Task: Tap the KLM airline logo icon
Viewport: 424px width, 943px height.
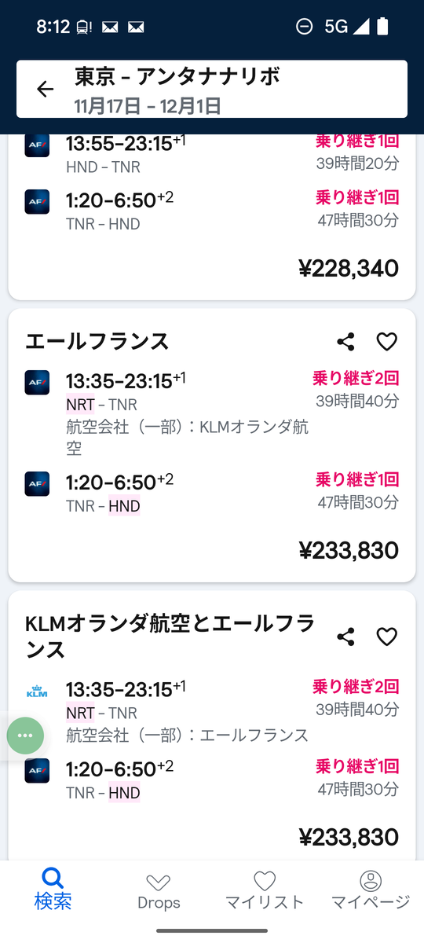Action: (x=37, y=692)
